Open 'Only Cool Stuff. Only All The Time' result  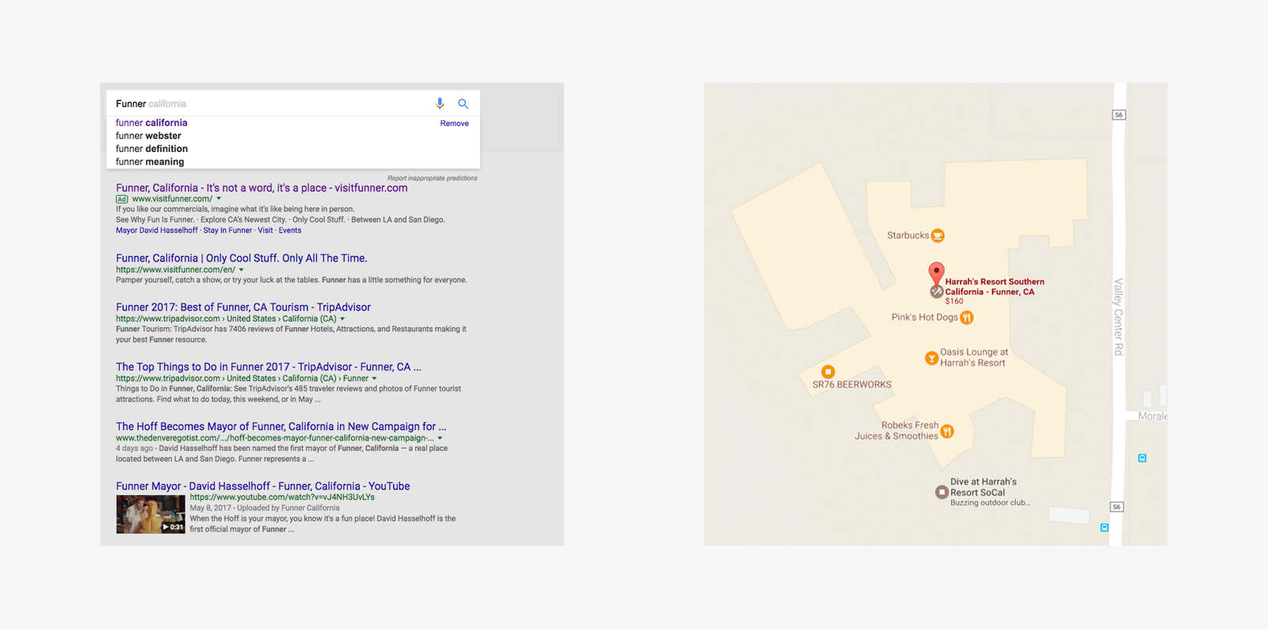tap(242, 258)
